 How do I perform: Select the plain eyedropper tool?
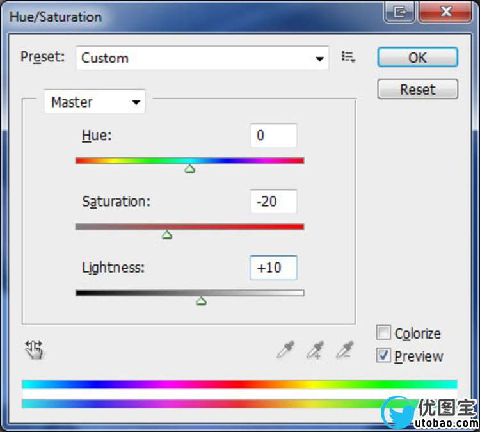click(x=285, y=349)
